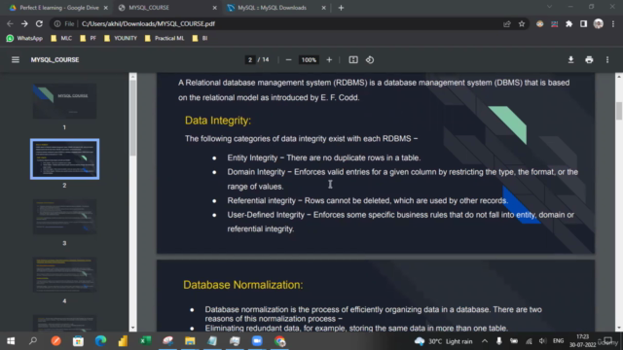Open MLC bookmark folder
Image resolution: width=623 pixels, height=350 pixels.
click(x=61, y=38)
